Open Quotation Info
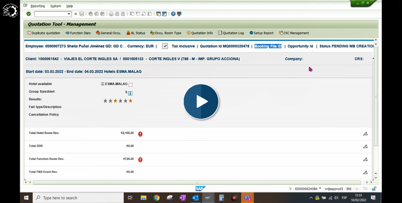Viewport: 402px width, 203px height. 200,33
